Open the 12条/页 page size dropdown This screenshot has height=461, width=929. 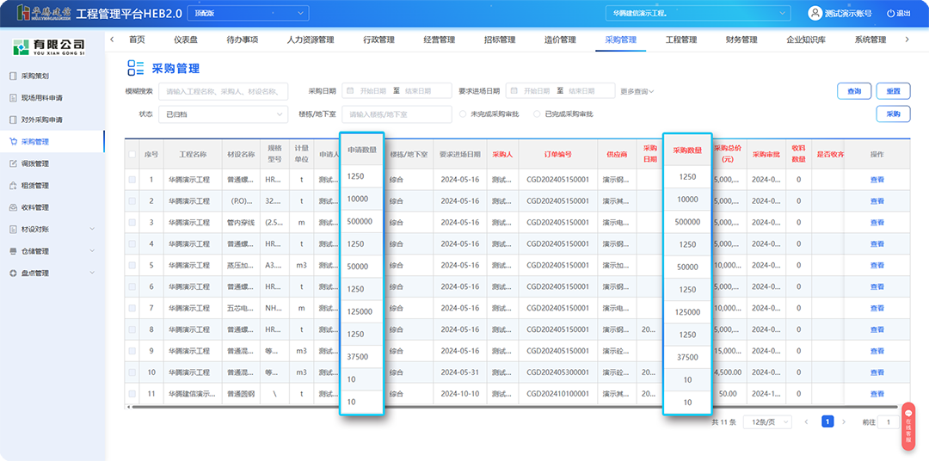tap(767, 422)
